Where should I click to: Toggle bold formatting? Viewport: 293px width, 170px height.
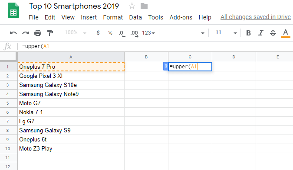pos(248,33)
